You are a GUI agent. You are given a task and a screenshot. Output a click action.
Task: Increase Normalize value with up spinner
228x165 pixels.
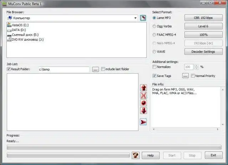point(196,66)
